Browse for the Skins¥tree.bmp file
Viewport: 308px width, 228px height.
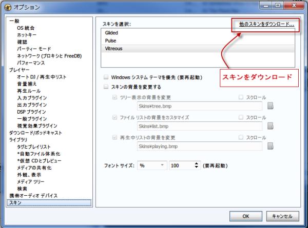point(271,106)
